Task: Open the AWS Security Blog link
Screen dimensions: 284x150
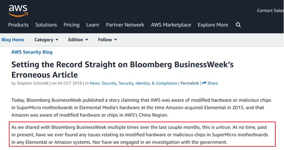Action: click(x=32, y=52)
